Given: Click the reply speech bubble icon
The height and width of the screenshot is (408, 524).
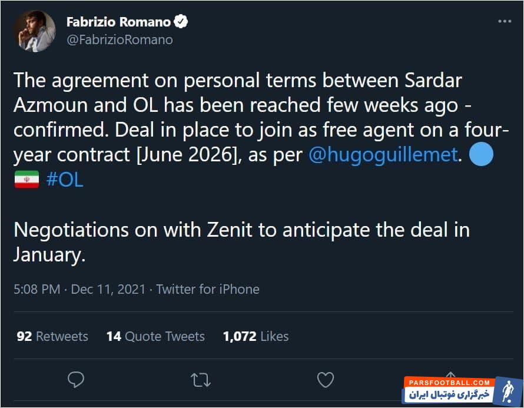Looking at the screenshot, I should (x=76, y=380).
